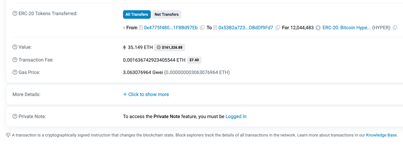403x149 pixels.
Task: Open the Value help tooltip icon
Action: (14, 47)
